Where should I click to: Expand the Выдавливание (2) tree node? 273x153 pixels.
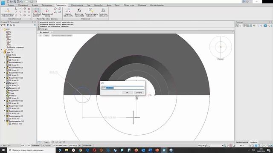point(5,62)
